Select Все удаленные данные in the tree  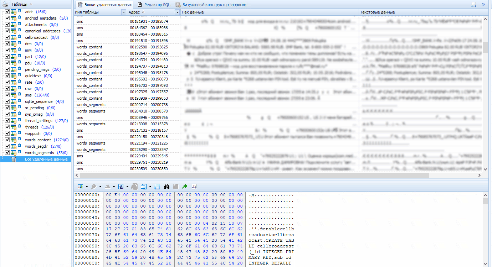tap(46, 159)
